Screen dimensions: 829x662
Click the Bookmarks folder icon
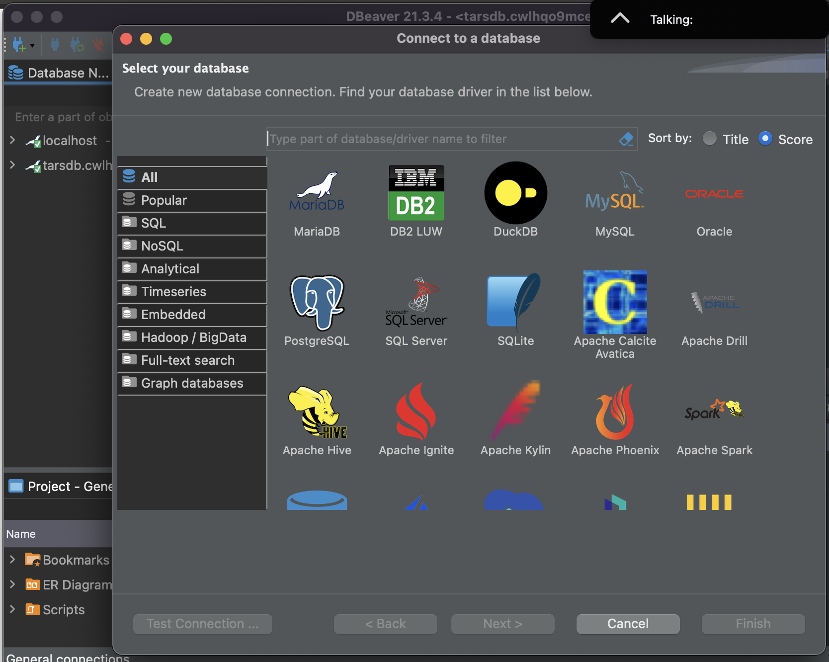pos(33,560)
